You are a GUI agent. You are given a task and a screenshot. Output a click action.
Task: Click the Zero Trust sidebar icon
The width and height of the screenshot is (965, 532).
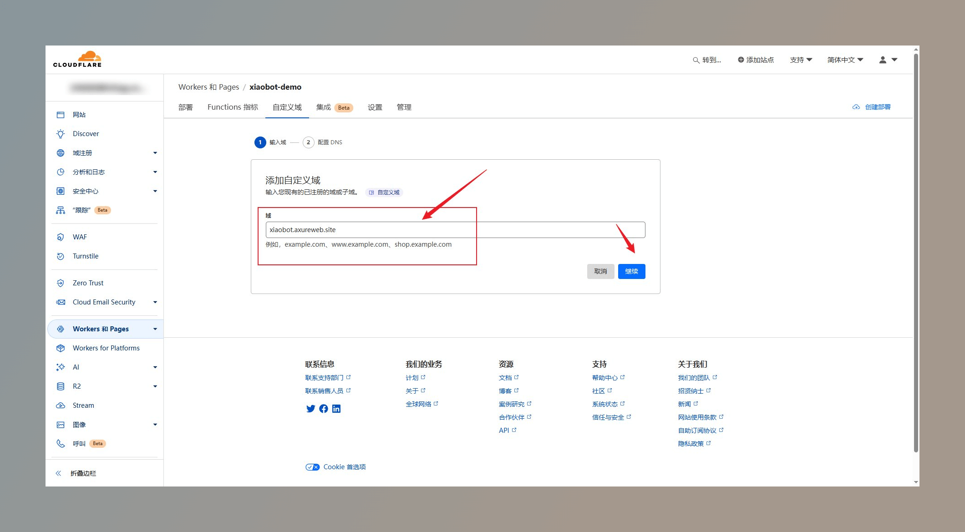pyautogui.click(x=60, y=282)
